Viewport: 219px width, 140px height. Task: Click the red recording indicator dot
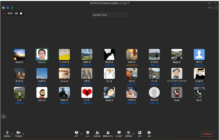(x=5, y=14)
